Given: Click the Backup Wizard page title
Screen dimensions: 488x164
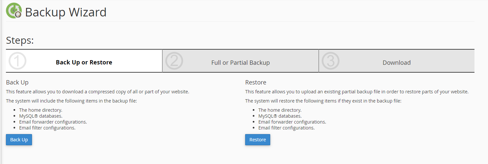Looking at the screenshot, I should [66, 12].
